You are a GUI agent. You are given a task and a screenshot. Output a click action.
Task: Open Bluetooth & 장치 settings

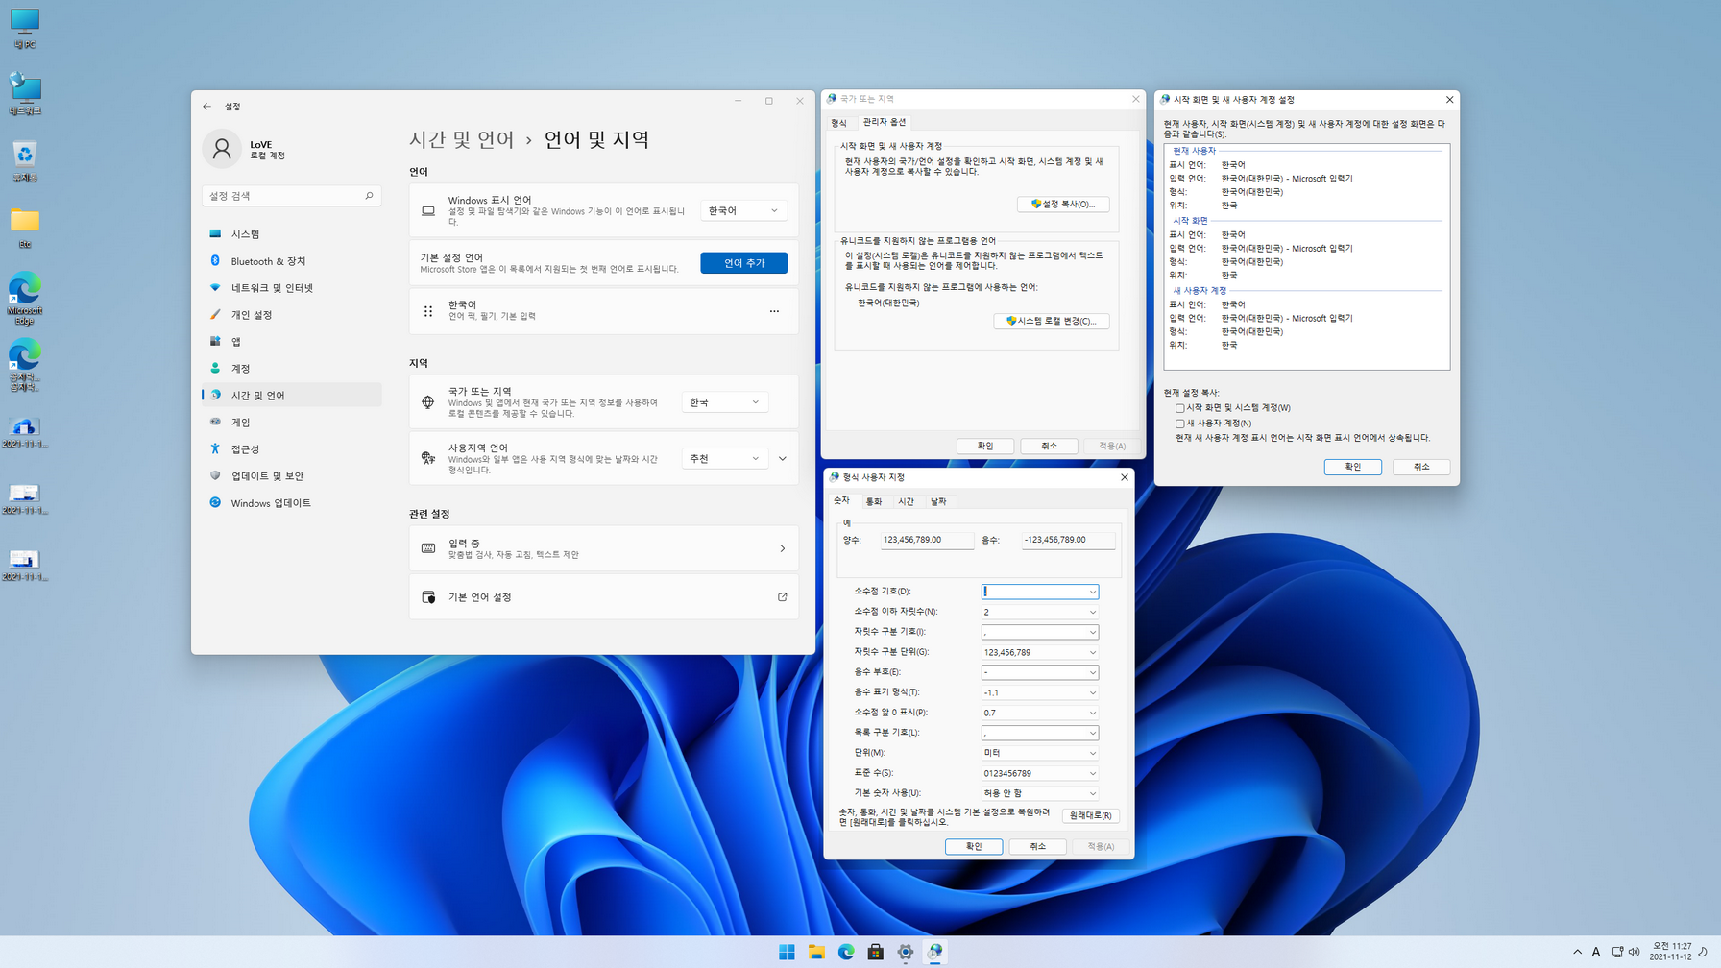pyautogui.click(x=291, y=261)
